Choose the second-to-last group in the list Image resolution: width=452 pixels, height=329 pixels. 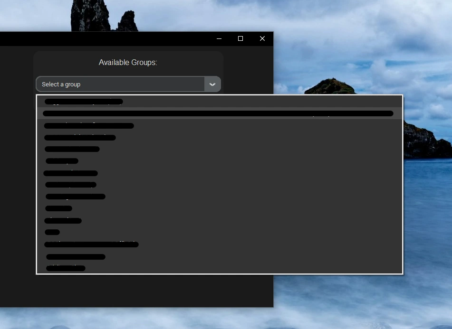tap(76, 257)
